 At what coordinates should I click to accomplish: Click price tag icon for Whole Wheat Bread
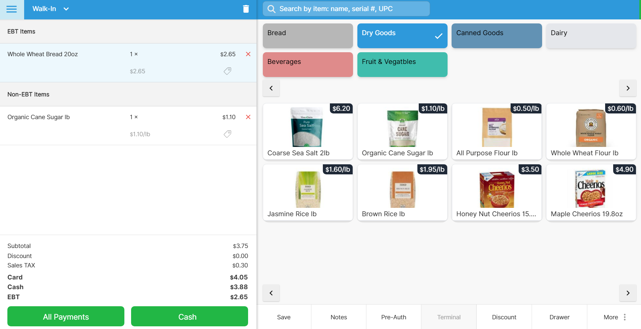[x=227, y=71]
